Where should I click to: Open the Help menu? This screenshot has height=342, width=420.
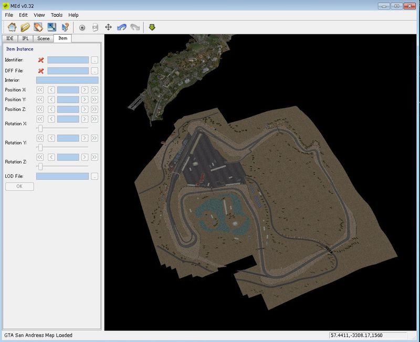[x=73, y=15]
